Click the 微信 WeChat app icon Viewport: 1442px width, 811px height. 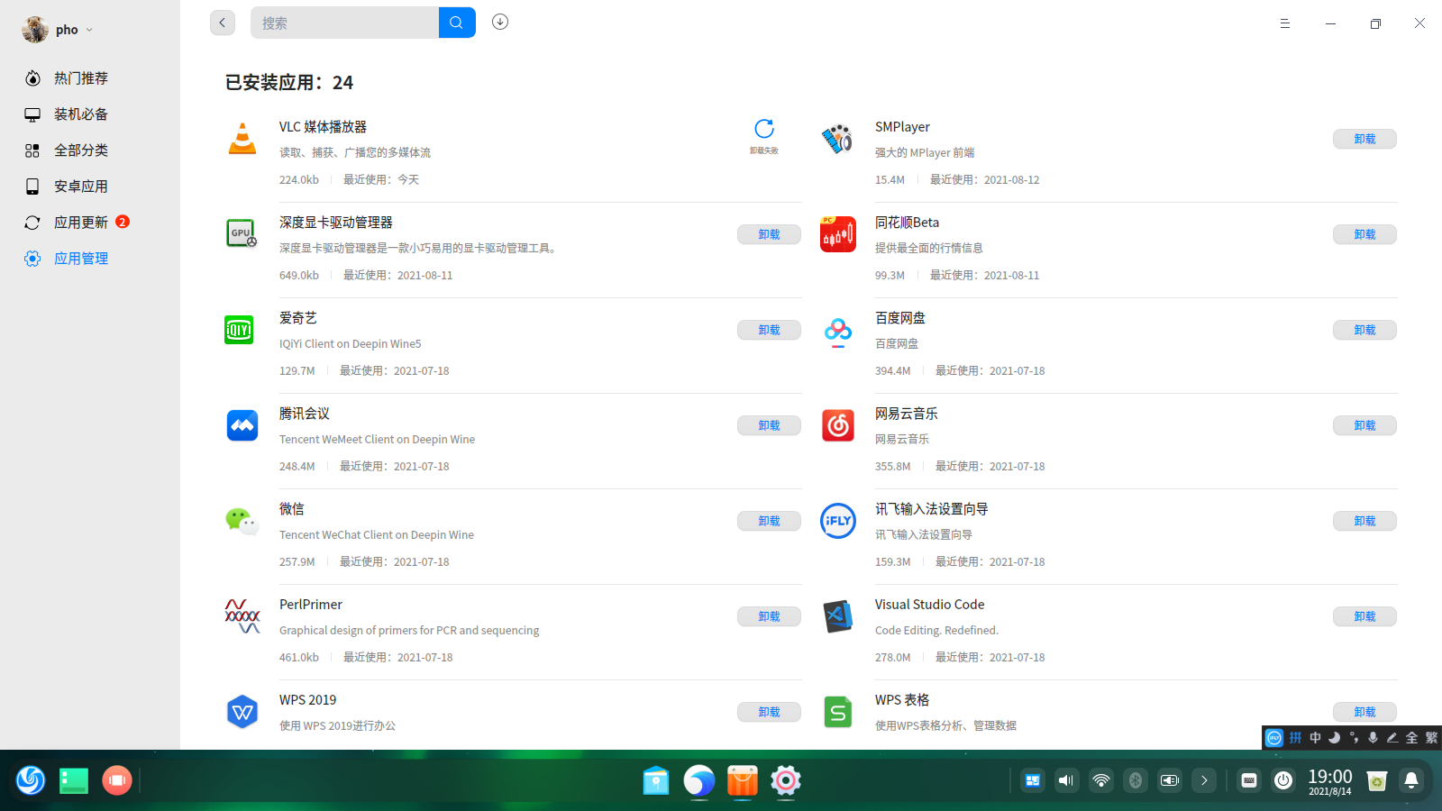(x=242, y=521)
